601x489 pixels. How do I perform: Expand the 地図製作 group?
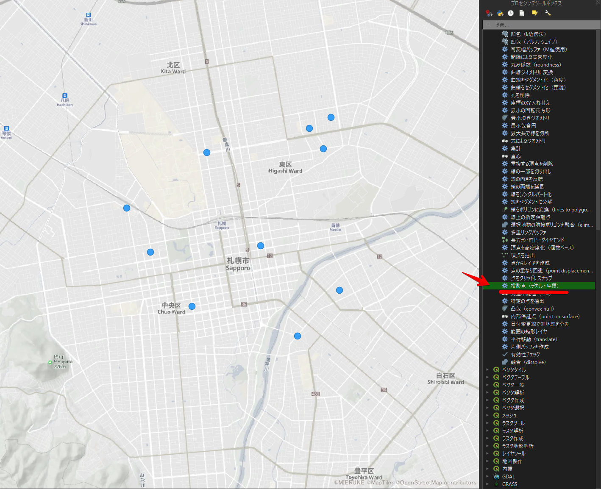[487, 461]
